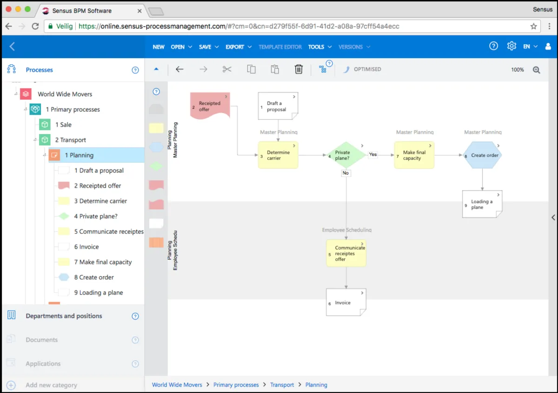
Task: Collapse toolbar with the blue up triangle
Action: [x=156, y=69]
